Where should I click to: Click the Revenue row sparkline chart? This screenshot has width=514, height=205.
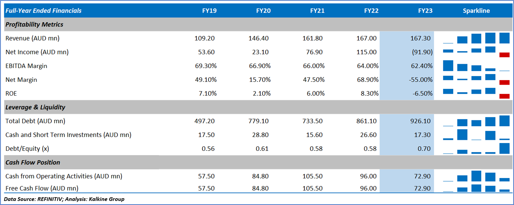click(x=476, y=38)
